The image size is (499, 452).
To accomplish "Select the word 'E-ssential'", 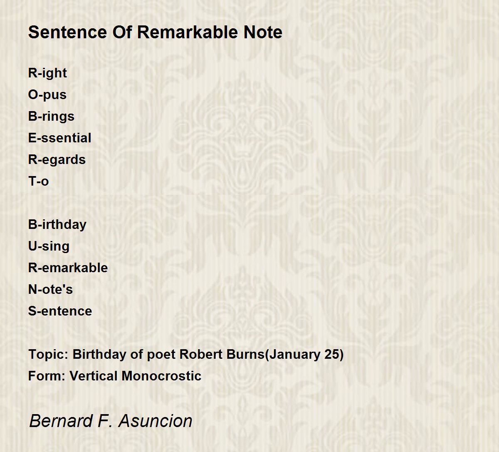I will (59, 138).
